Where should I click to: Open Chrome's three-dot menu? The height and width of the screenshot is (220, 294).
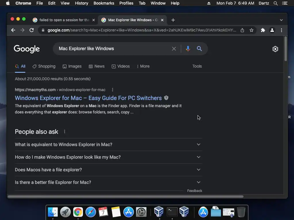[x=281, y=30]
